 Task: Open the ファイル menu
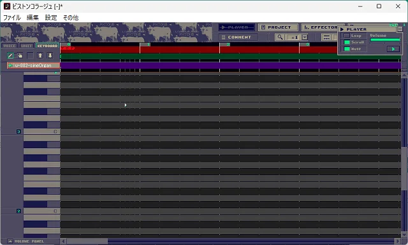pos(11,18)
